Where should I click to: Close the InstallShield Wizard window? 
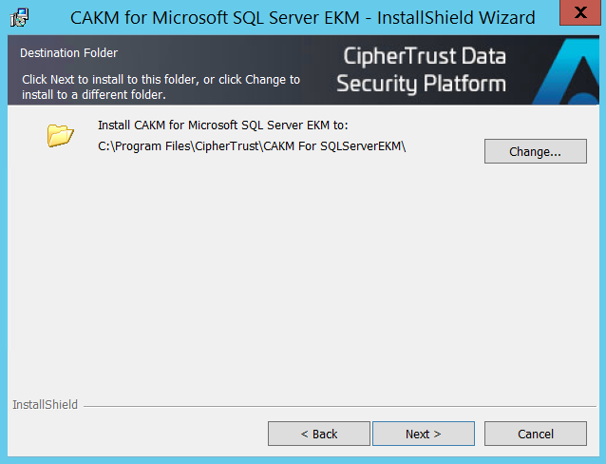pyautogui.click(x=580, y=13)
